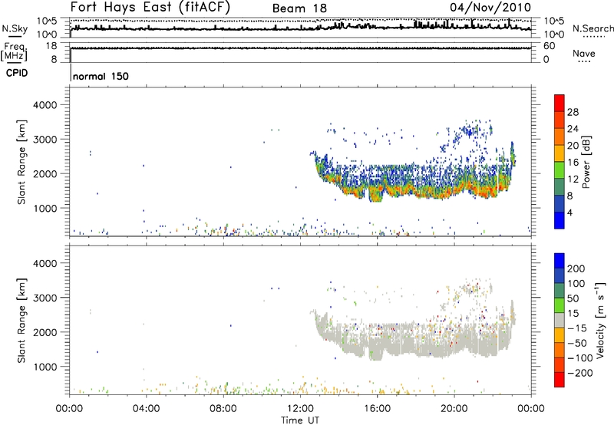This screenshot has height=425, width=614.
Task: Select the "4" Power color bar label
Action: (569, 212)
